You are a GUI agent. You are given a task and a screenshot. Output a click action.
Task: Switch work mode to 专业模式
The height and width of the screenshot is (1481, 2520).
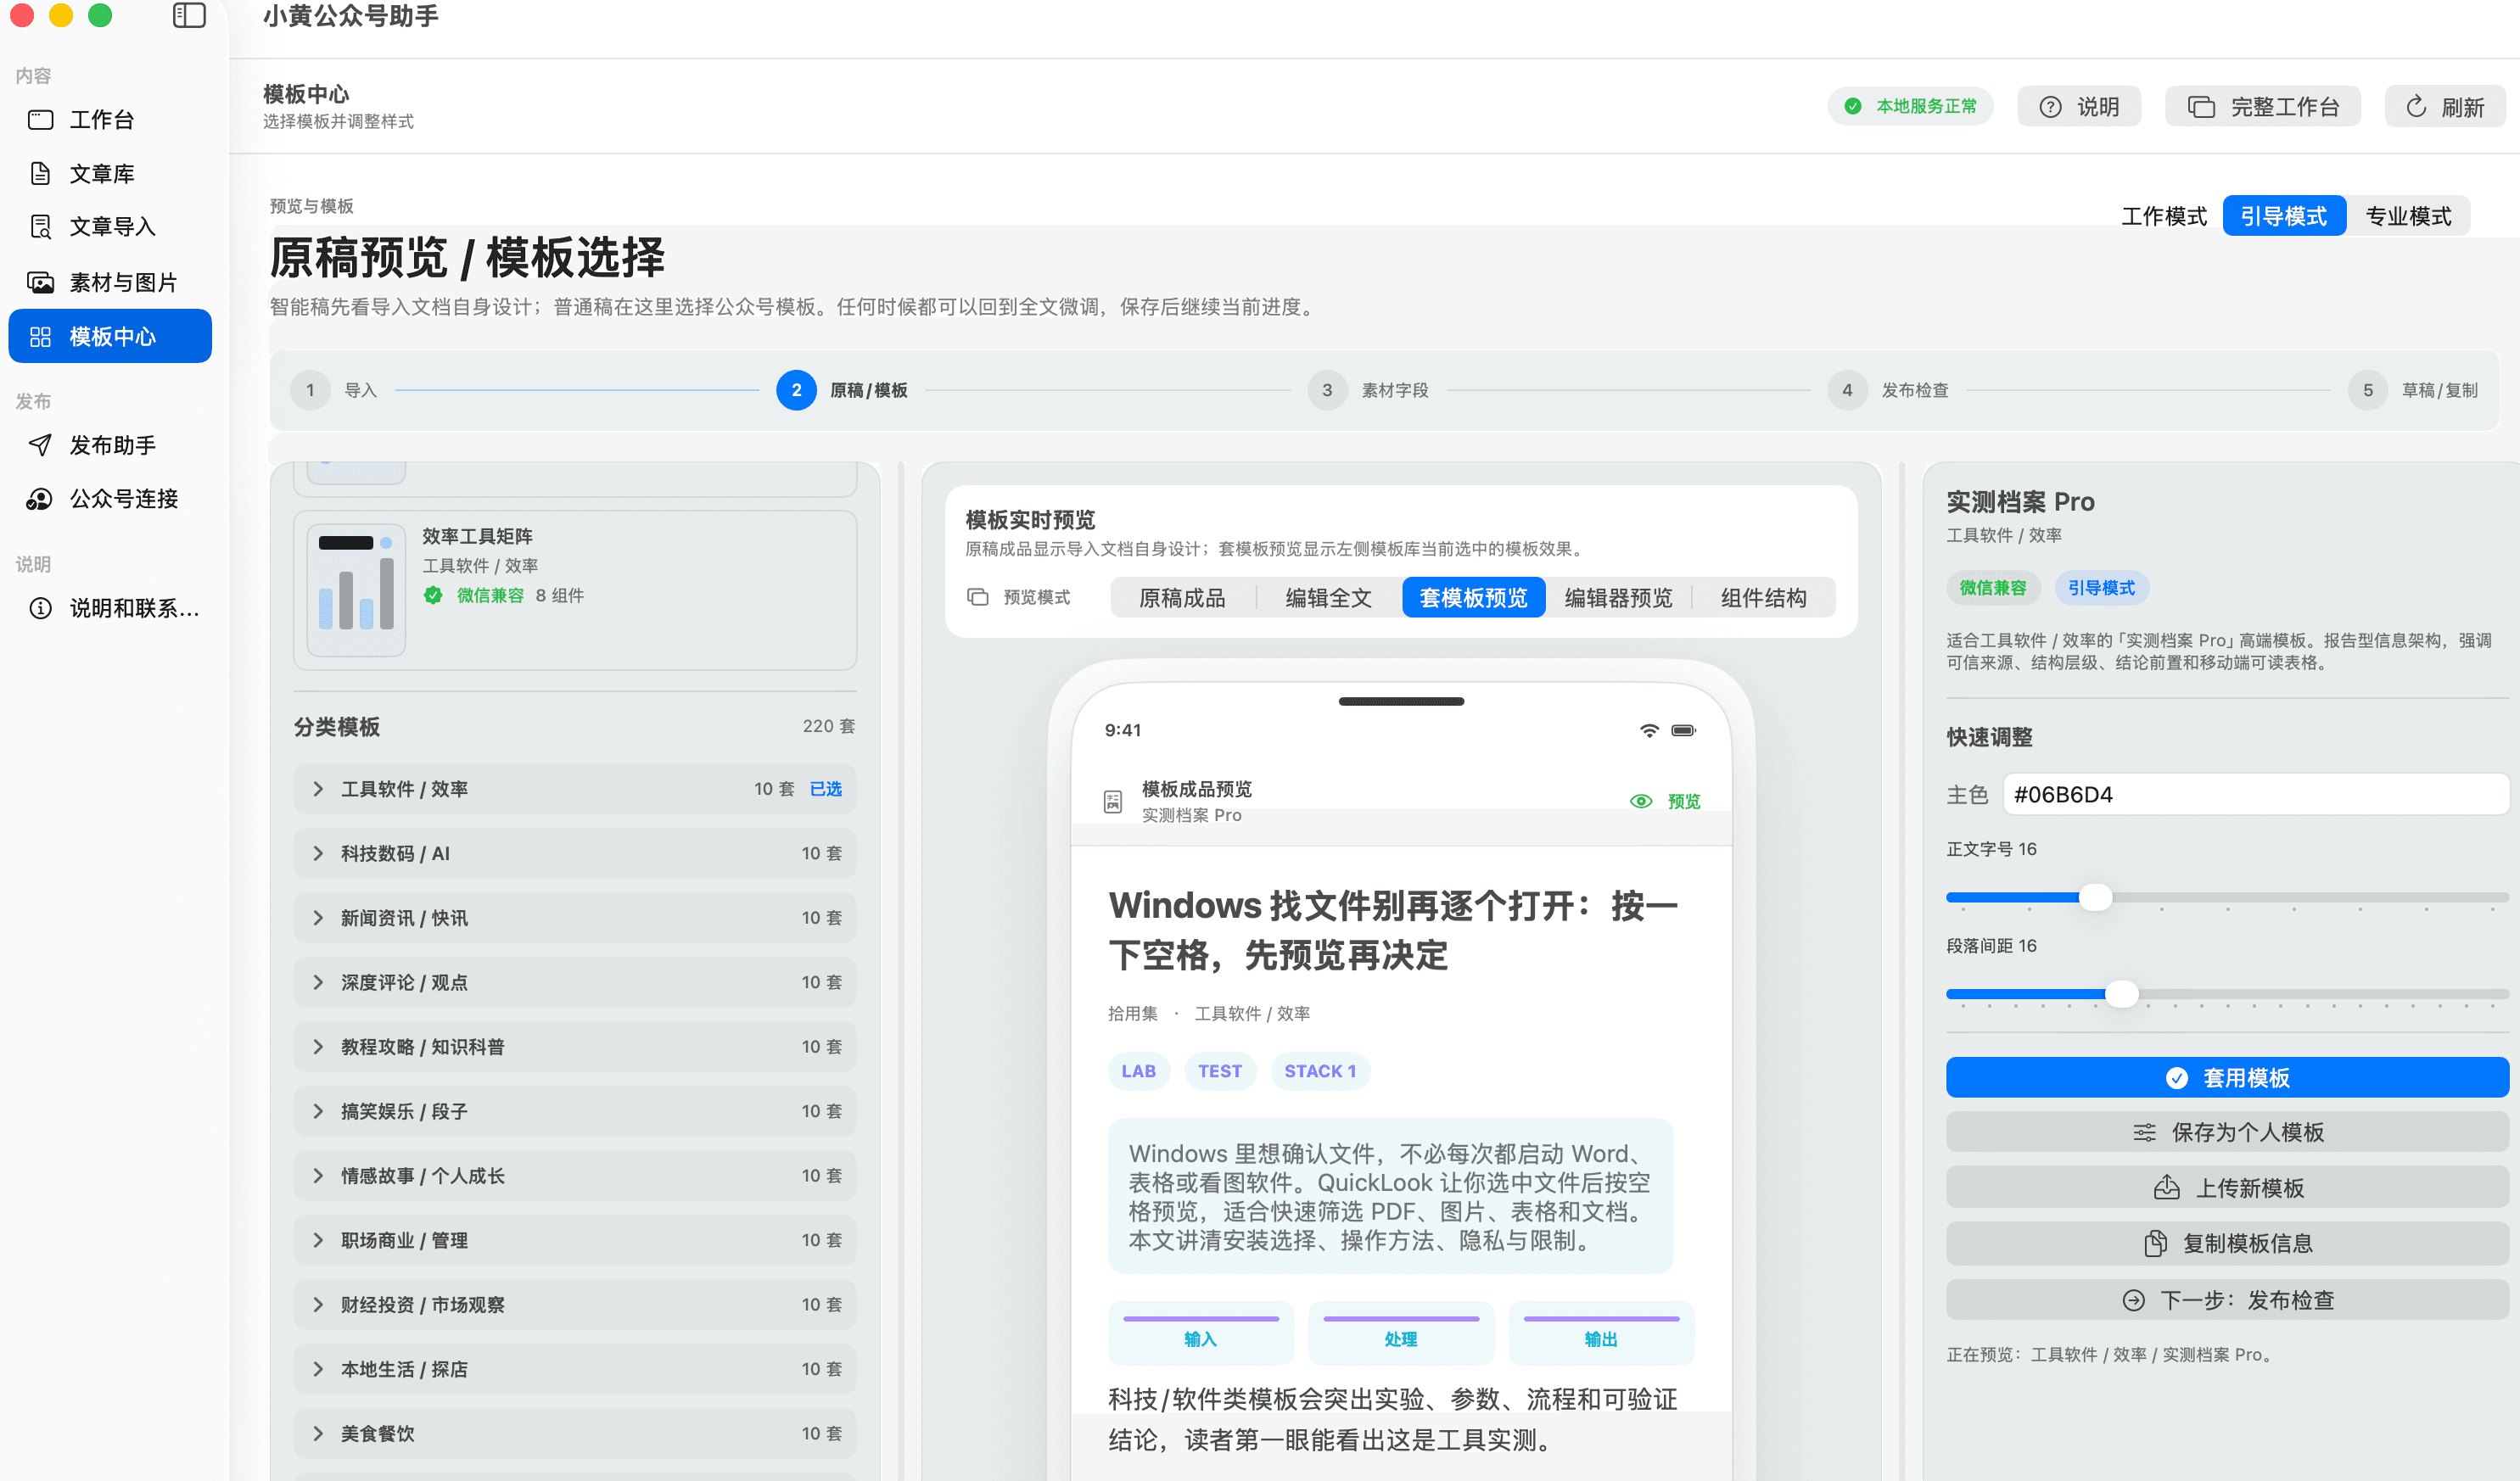2407,216
